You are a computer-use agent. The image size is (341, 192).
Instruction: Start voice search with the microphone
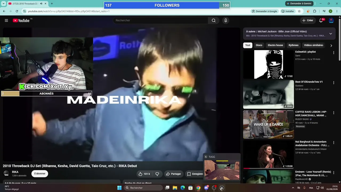(x=226, y=21)
